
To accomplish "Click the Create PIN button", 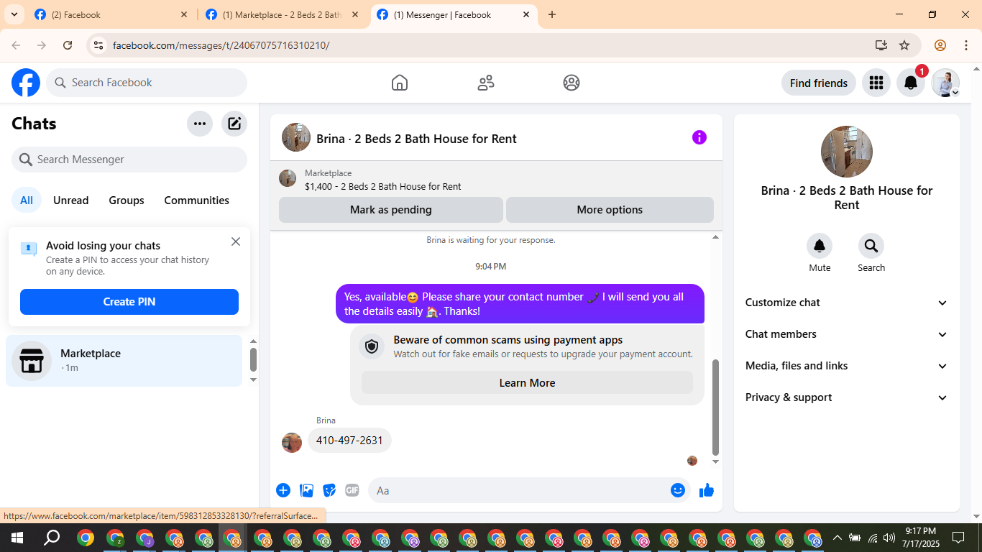I will 129,302.
